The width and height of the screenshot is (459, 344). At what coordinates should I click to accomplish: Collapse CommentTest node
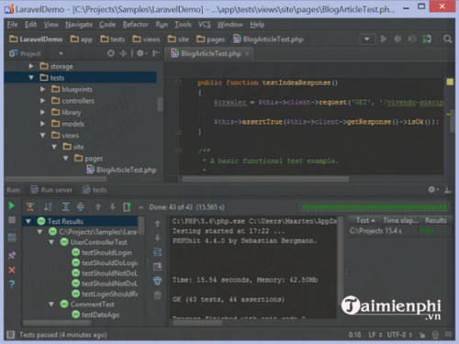[x=51, y=305]
